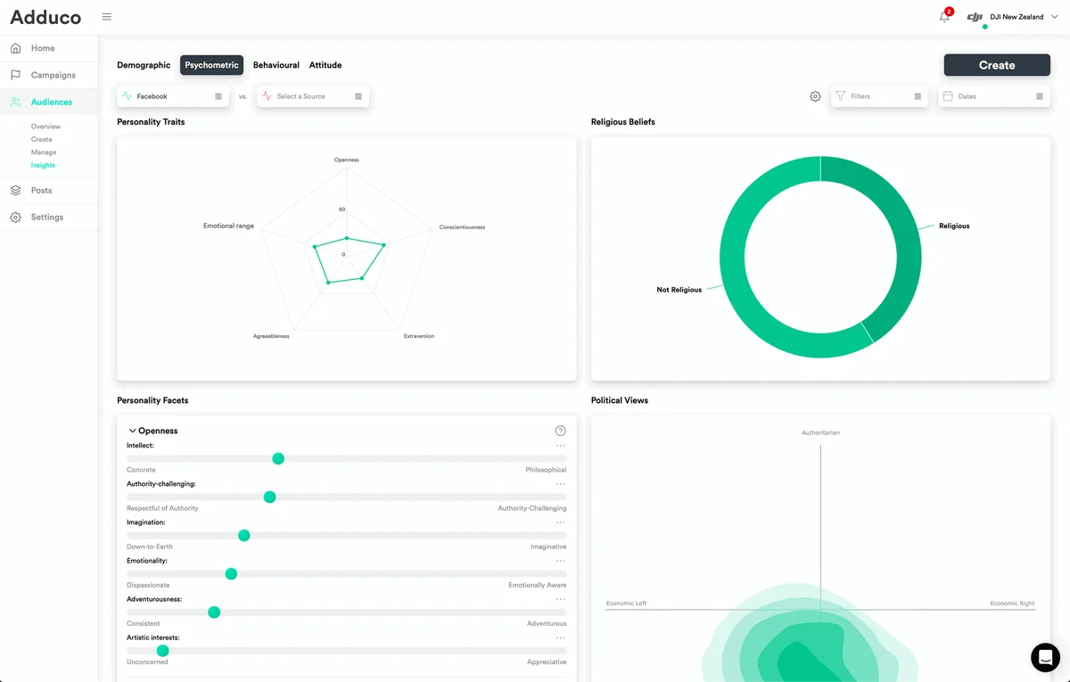Click the Campaigns flag icon
Image resolution: width=1070 pixels, height=682 pixels.
[x=16, y=75]
